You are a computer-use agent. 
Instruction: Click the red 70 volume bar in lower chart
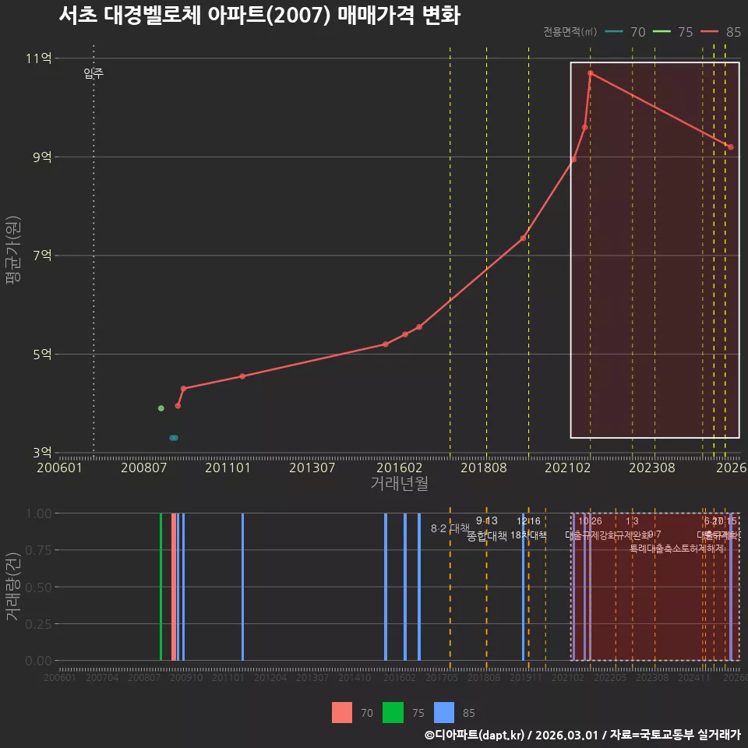174,587
